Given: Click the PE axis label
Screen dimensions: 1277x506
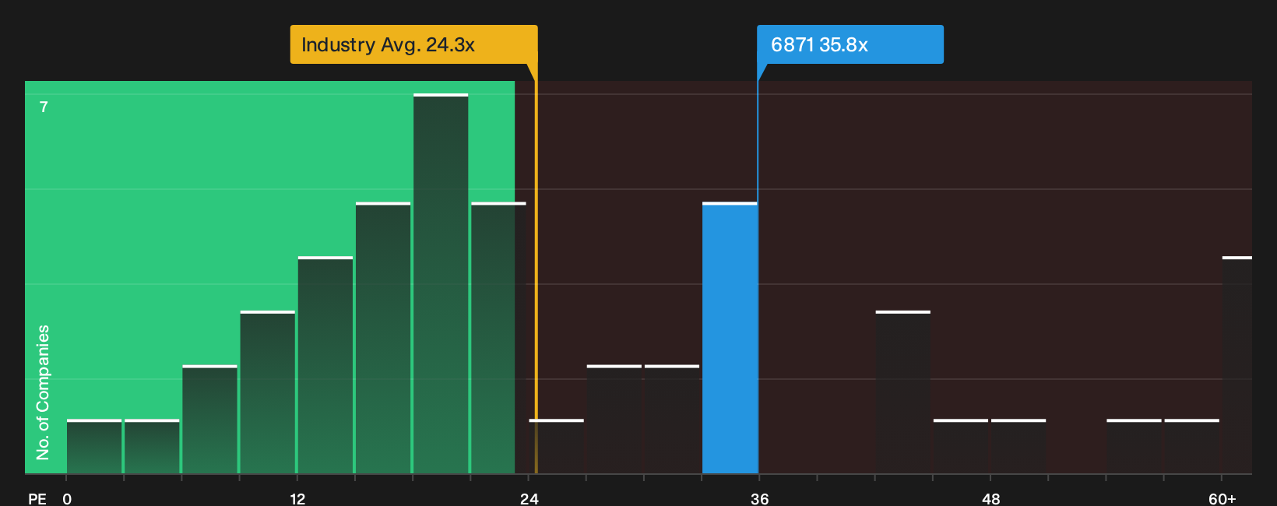Looking at the screenshot, I should point(37,498).
